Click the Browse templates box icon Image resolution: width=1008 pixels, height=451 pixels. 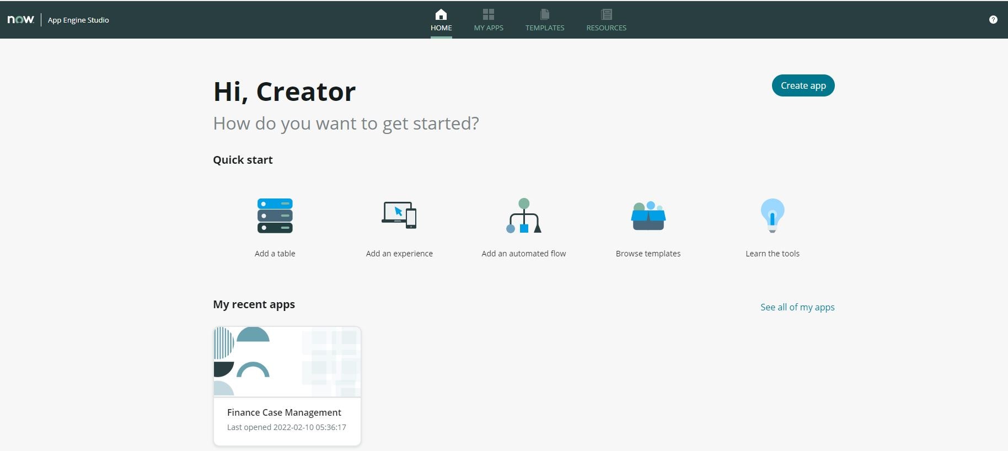click(648, 216)
